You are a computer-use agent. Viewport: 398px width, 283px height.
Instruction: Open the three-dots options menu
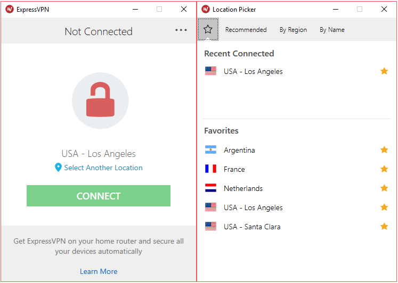coord(181,30)
